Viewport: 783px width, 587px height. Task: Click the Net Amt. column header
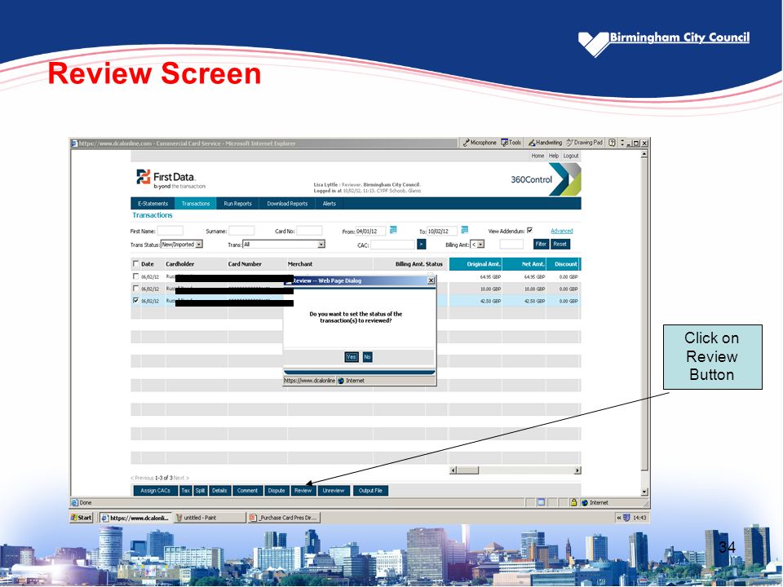click(524, 264)
